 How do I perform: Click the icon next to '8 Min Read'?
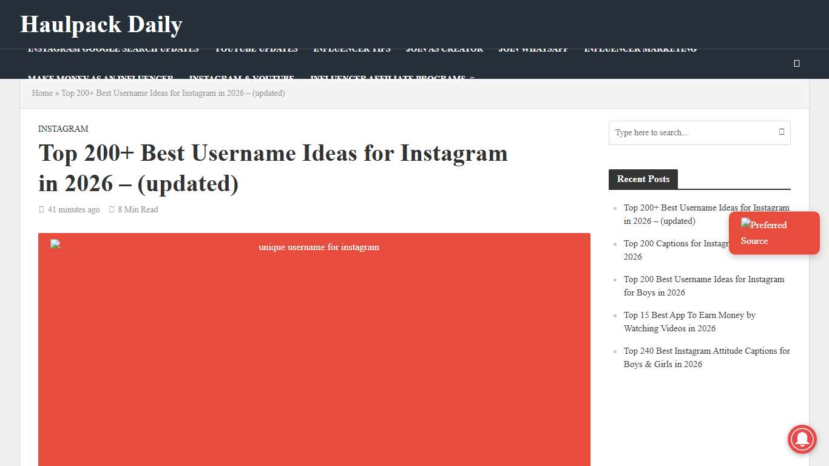[112, 209]
